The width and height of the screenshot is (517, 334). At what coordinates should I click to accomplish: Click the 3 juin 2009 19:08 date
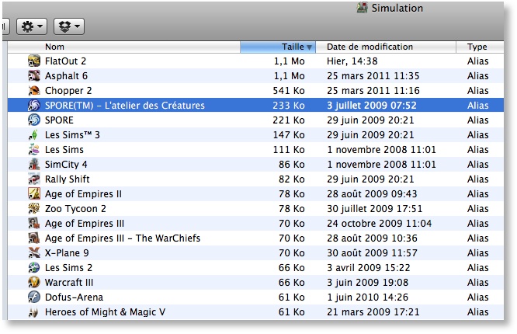(367, 282)
